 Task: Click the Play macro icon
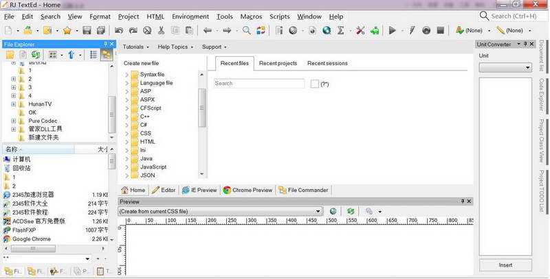pos(393,30)
